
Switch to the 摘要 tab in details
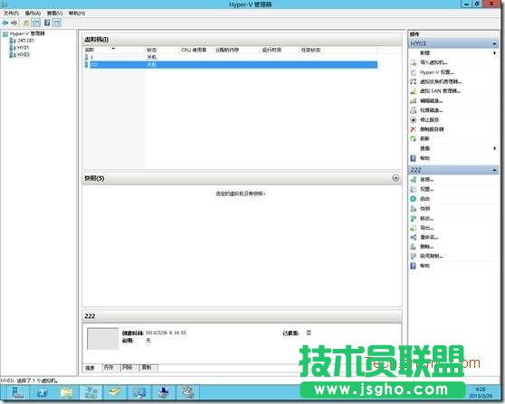point(91,368)
